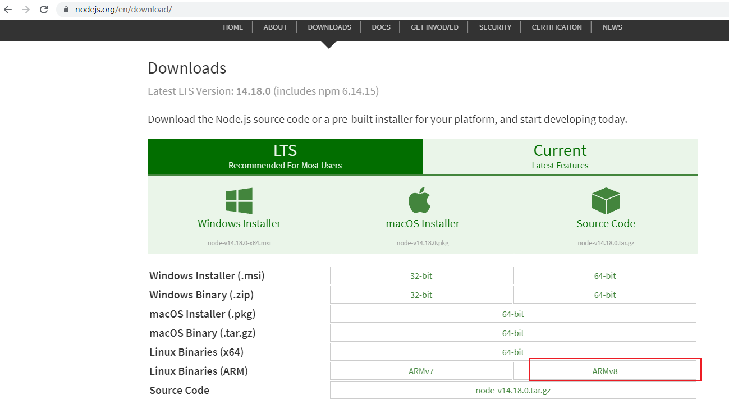Open the NEWS nav item
Viewport: 729px width, 418px height.
[x=612, y=27]
